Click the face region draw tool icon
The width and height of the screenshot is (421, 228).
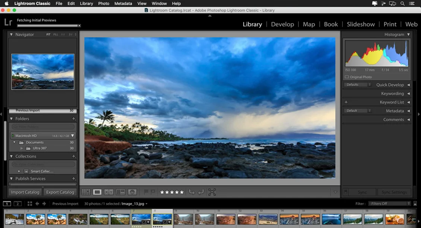(212, 192)
